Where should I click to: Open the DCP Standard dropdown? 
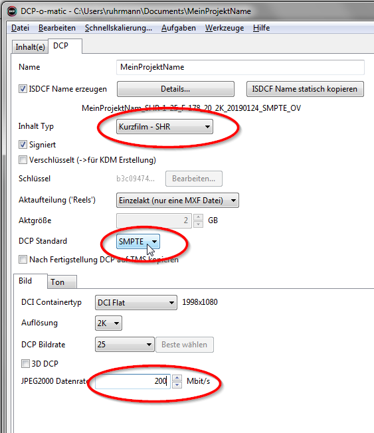(x=138, y=242)
